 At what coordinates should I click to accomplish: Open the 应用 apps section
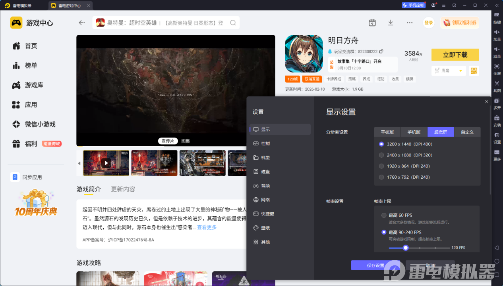[25, 105]
